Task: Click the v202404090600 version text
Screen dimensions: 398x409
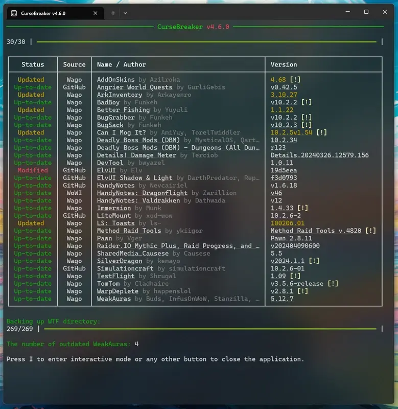Action: pos(295,246)
